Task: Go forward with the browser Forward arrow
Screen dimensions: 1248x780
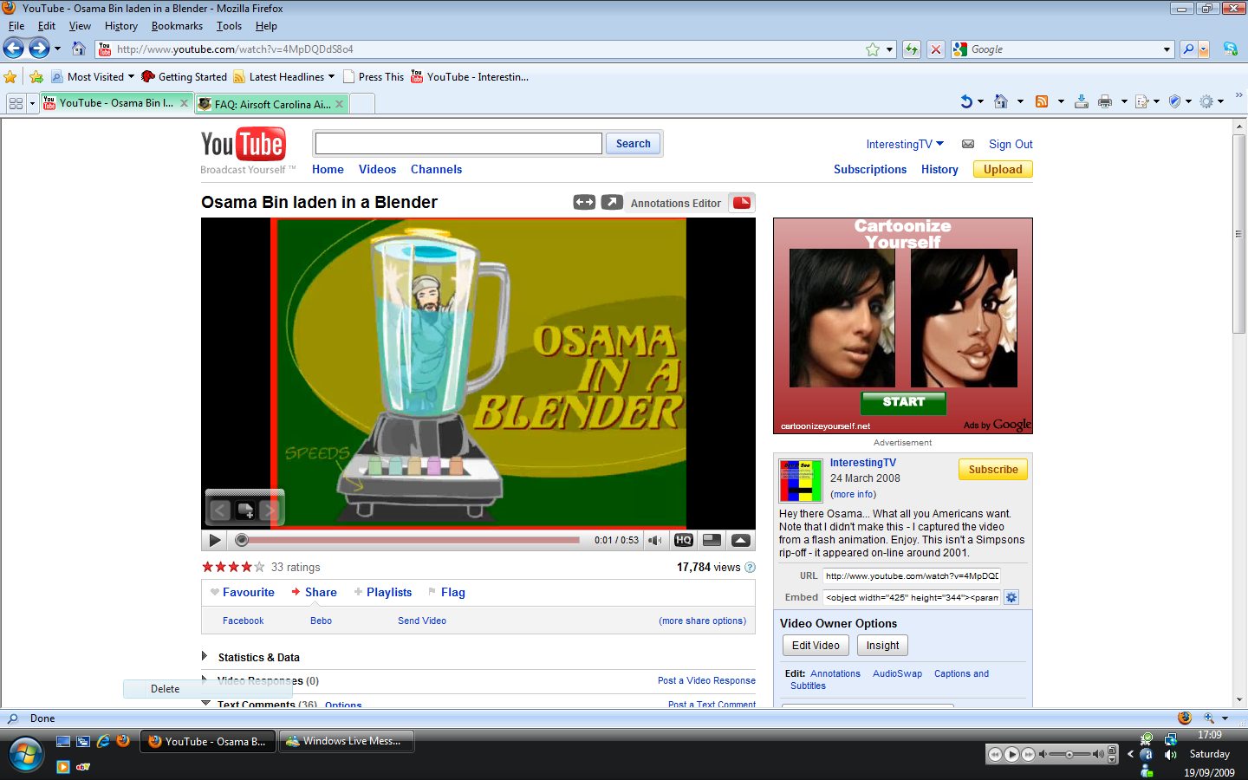Action: click(39, 49)
